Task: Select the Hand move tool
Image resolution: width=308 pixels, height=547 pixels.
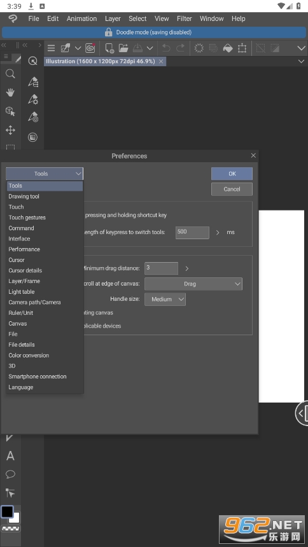Action: (x=10, y=92)
